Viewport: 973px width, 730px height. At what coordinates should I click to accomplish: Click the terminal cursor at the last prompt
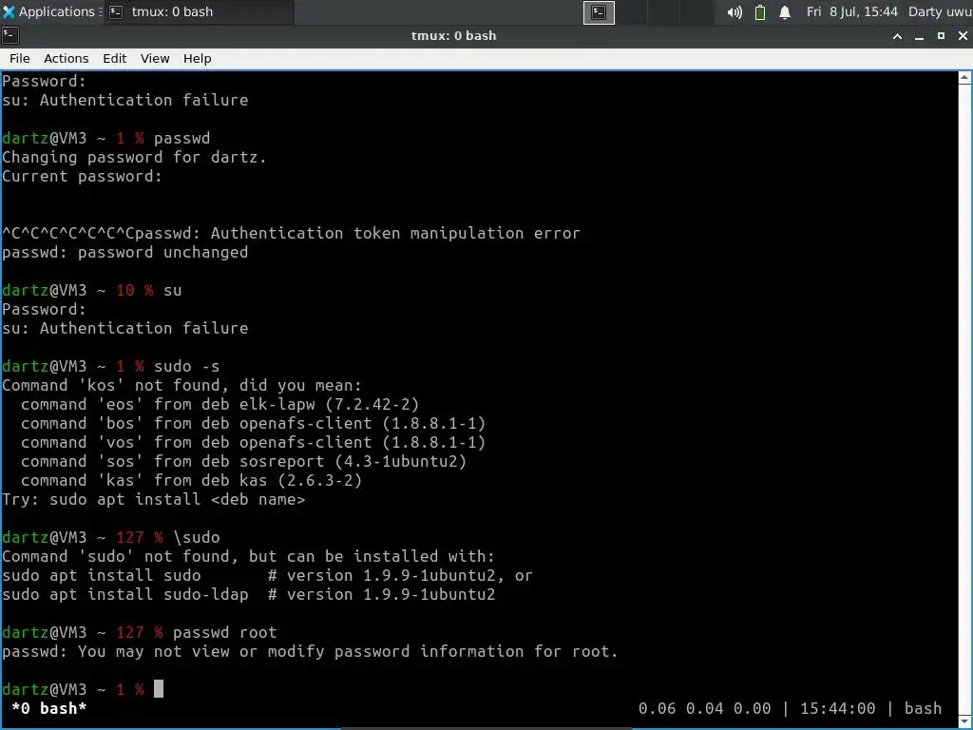[159, 688]
